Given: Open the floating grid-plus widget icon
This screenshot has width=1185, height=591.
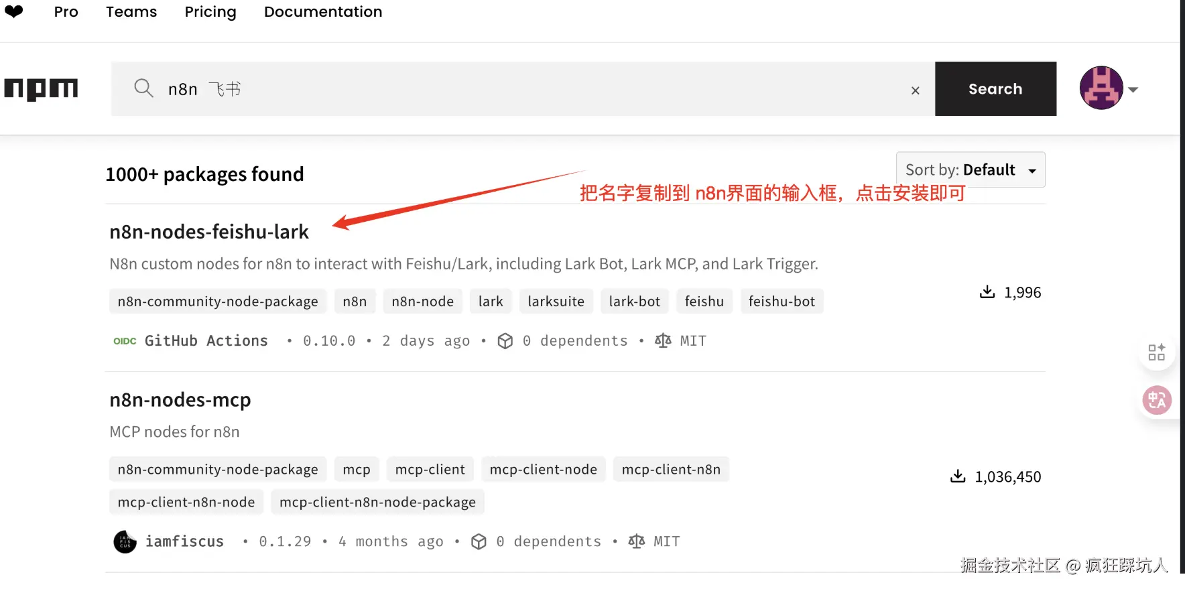Looking at the screenshot, I should 1157,352.
